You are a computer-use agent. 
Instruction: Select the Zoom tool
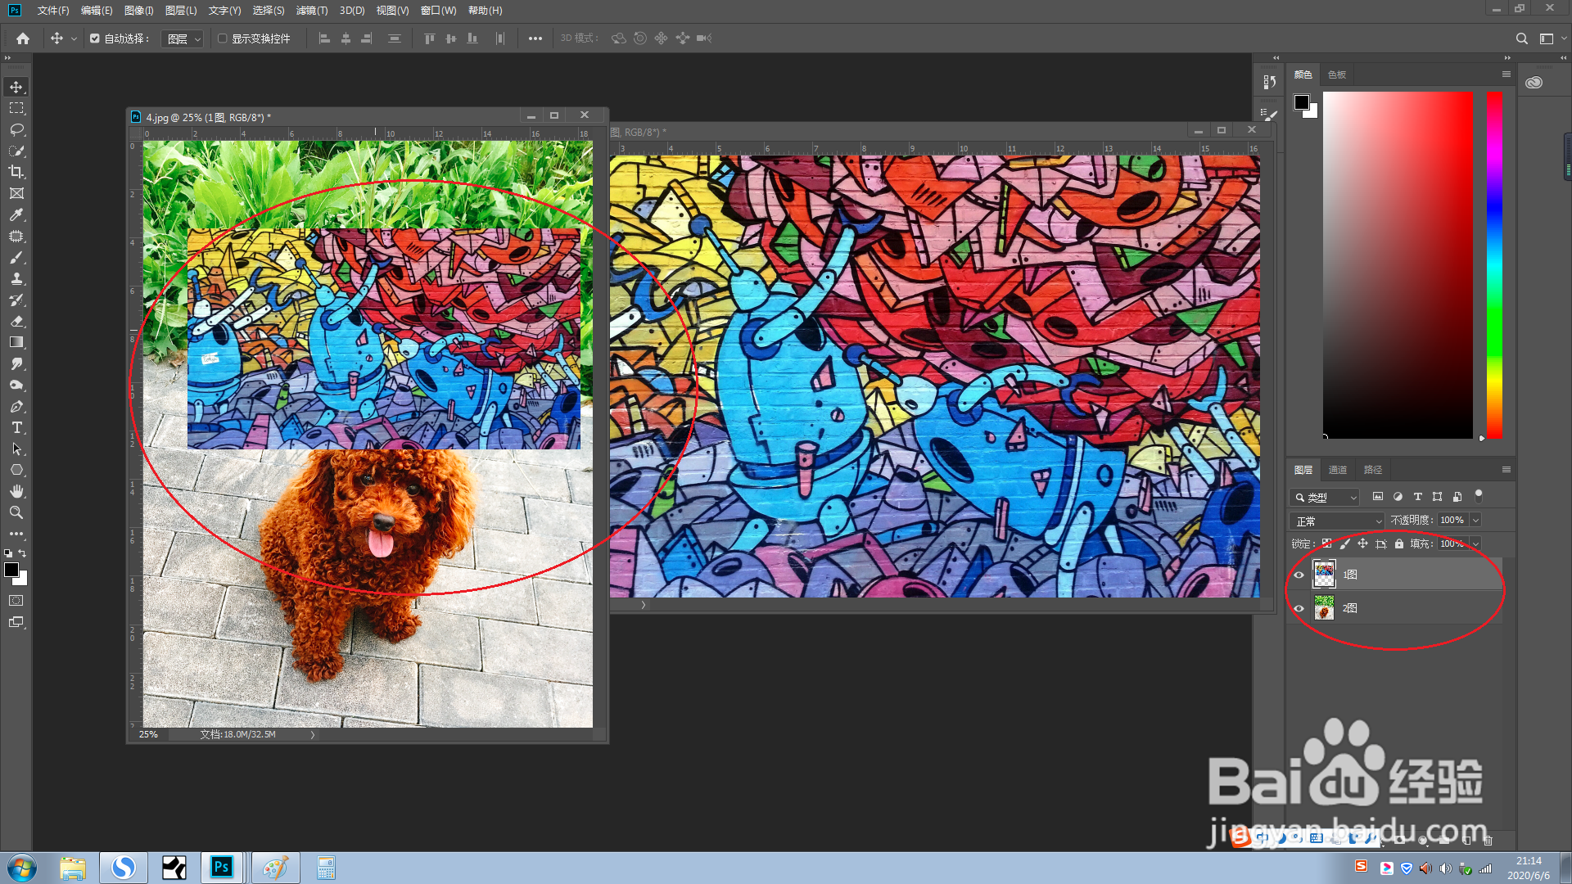pos(16,512)
